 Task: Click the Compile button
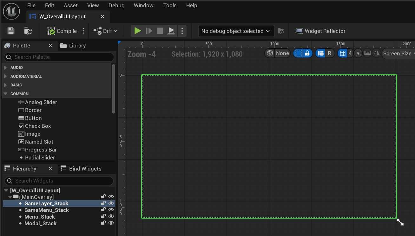[62, 31]
